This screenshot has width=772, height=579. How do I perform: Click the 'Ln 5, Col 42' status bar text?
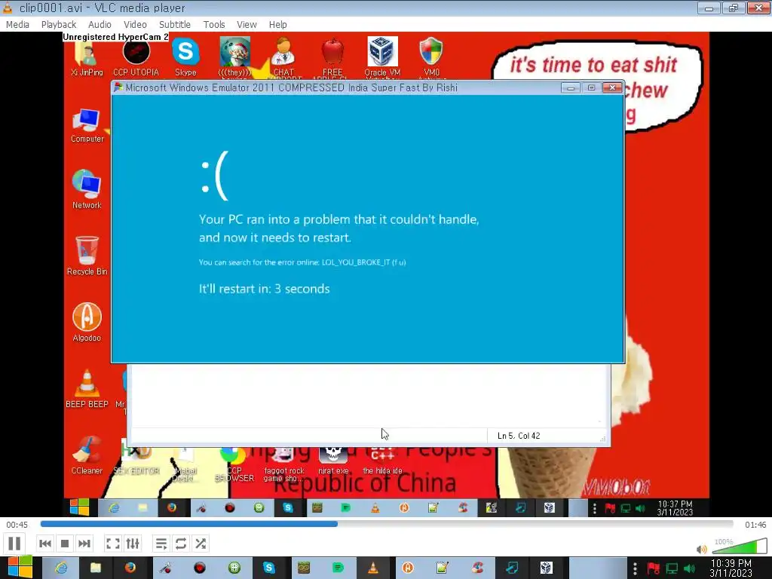coord(519,436)
